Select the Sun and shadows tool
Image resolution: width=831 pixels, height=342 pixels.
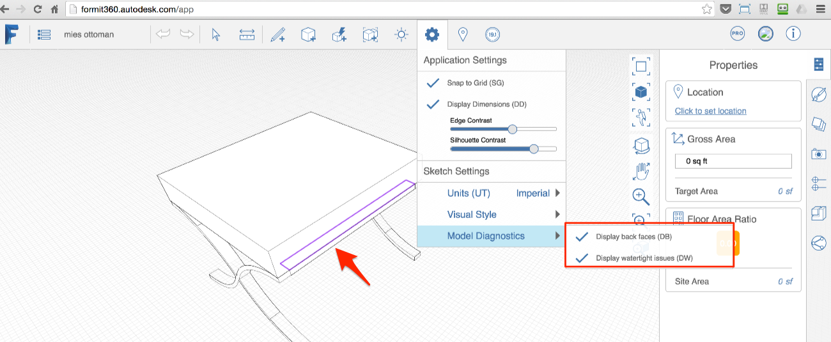401,35
